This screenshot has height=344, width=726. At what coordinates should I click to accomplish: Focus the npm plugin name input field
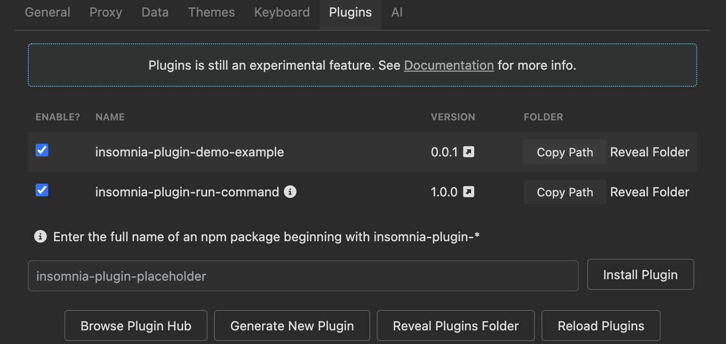(303, 276)
